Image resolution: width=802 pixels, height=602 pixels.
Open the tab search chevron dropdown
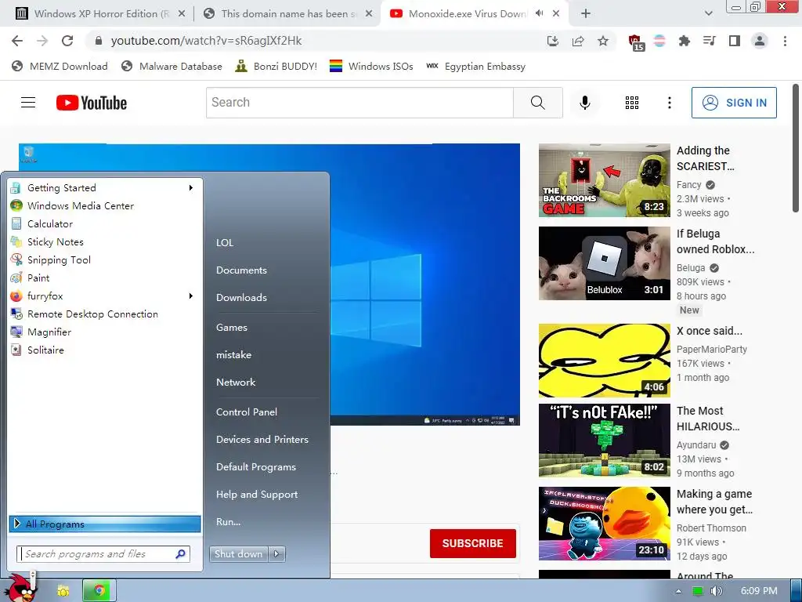point(708,14)
